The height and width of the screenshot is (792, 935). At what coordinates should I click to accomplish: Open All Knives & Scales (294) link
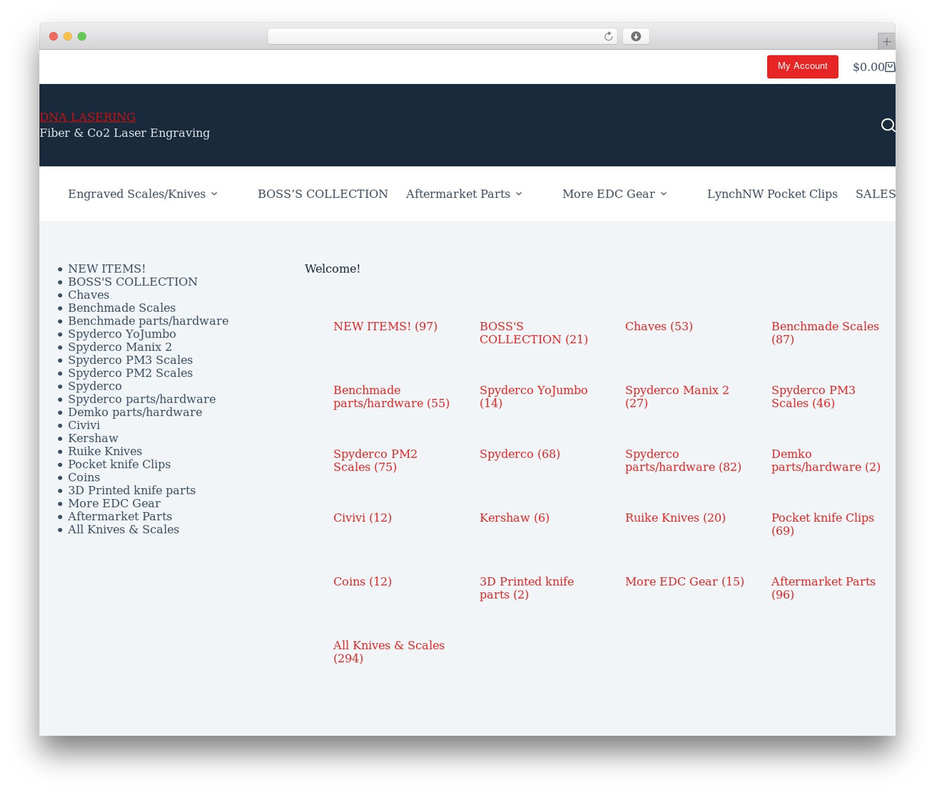point(389,652)
